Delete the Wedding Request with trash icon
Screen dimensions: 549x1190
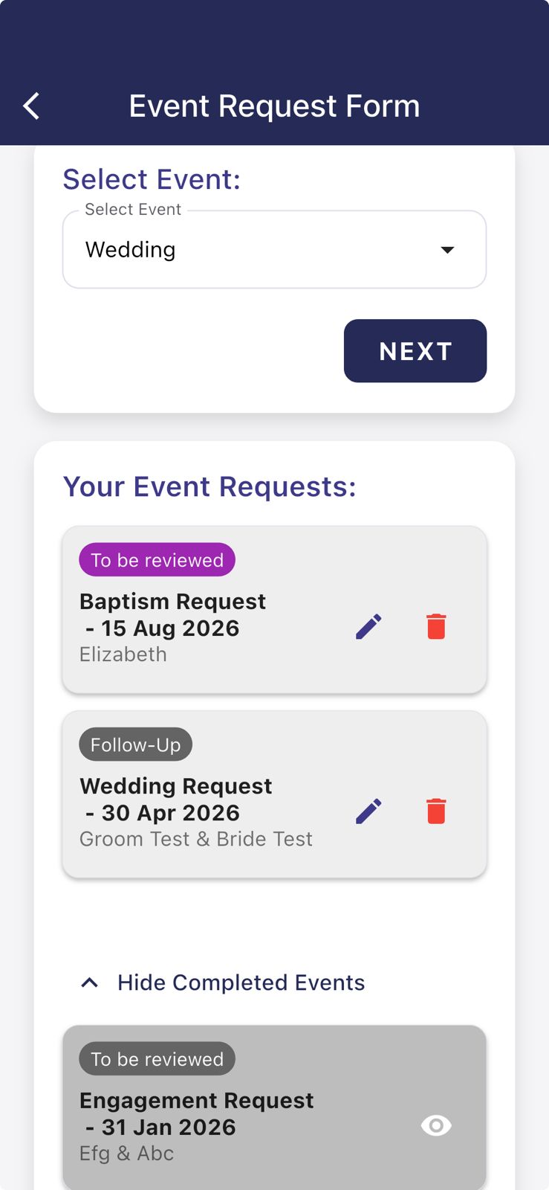coord(436,811)
